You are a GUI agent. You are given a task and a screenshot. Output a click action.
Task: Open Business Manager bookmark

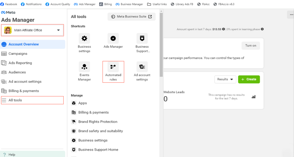[x=129, y=4]
